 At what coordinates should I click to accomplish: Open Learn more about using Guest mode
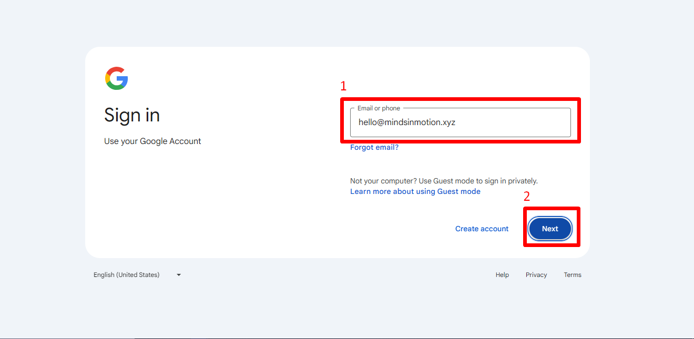(415, 191)
